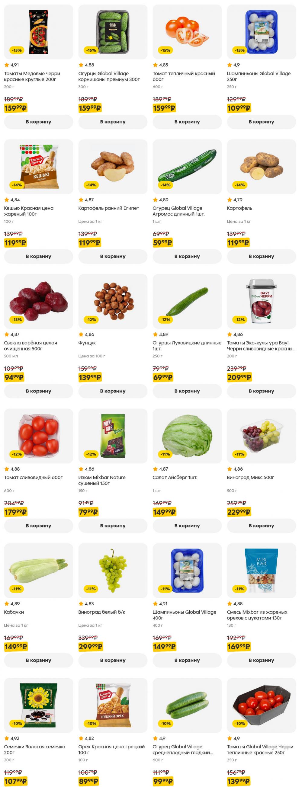Screen dimensions: 302x787
Task: Open Салат Айсберг 1шт. product image
Action: click(187, 436)
